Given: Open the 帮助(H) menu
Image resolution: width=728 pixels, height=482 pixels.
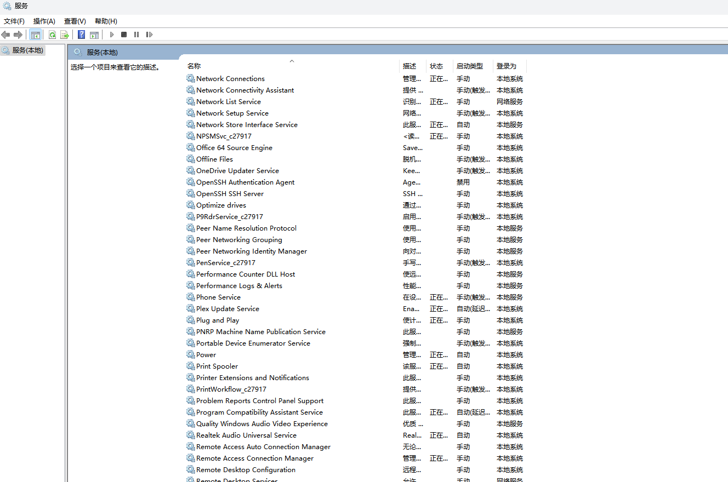Looking at the screenshot, I should [x=106, y=21].
